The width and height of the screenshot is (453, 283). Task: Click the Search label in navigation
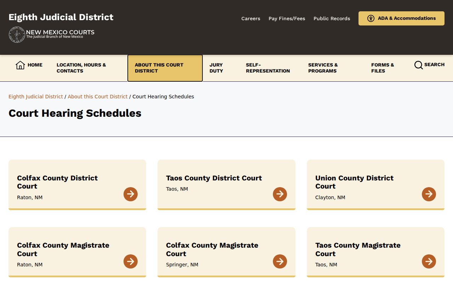tap(434, 65)
